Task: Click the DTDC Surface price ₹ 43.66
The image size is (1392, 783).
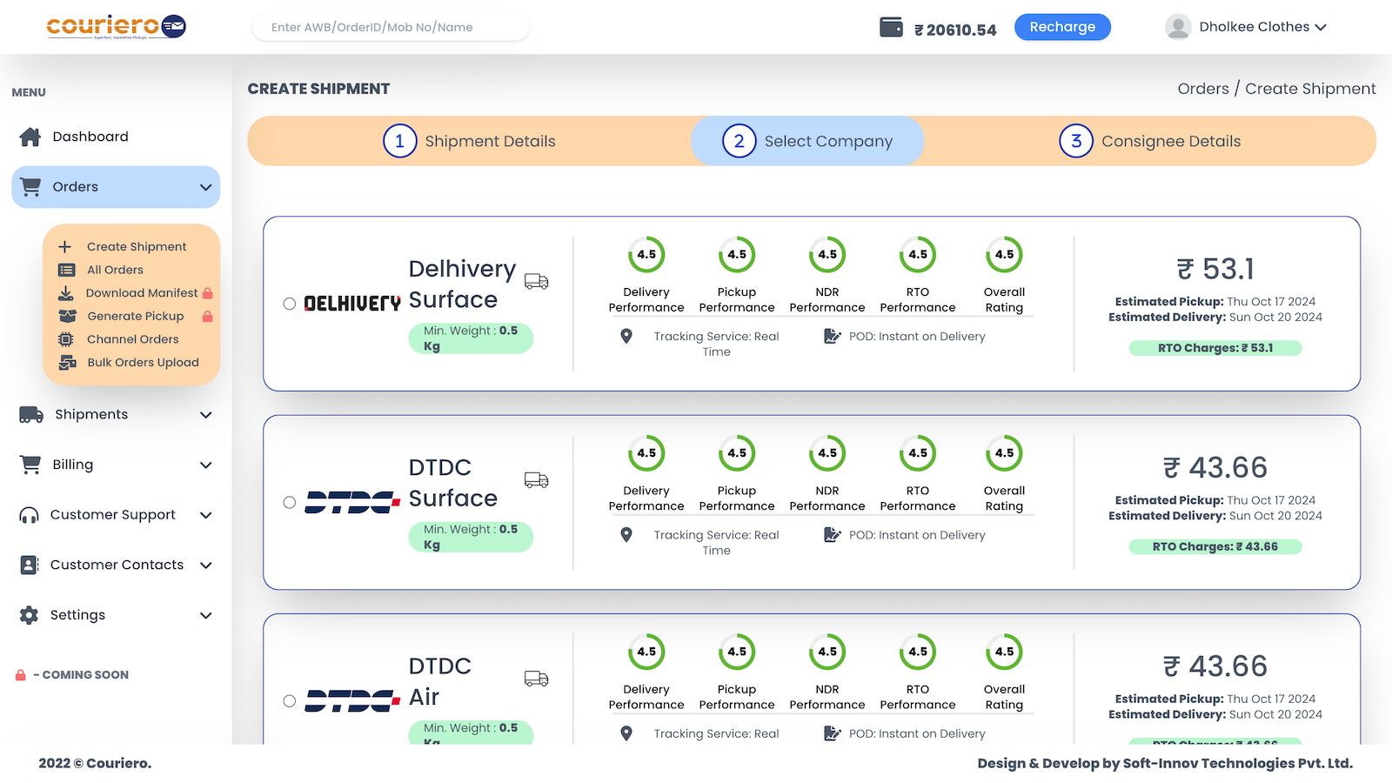Action: coord(1215,467)
